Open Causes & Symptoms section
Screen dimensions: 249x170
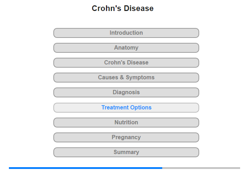pos(126,78)
